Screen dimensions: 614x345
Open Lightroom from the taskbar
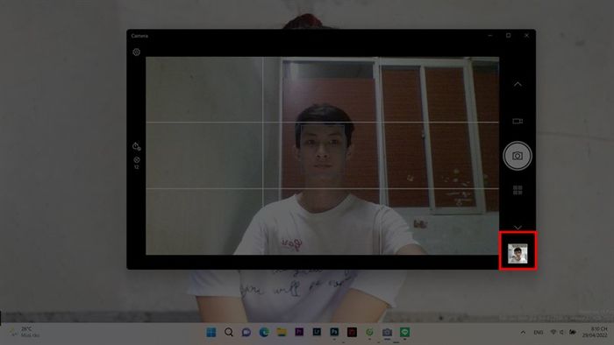317,332
